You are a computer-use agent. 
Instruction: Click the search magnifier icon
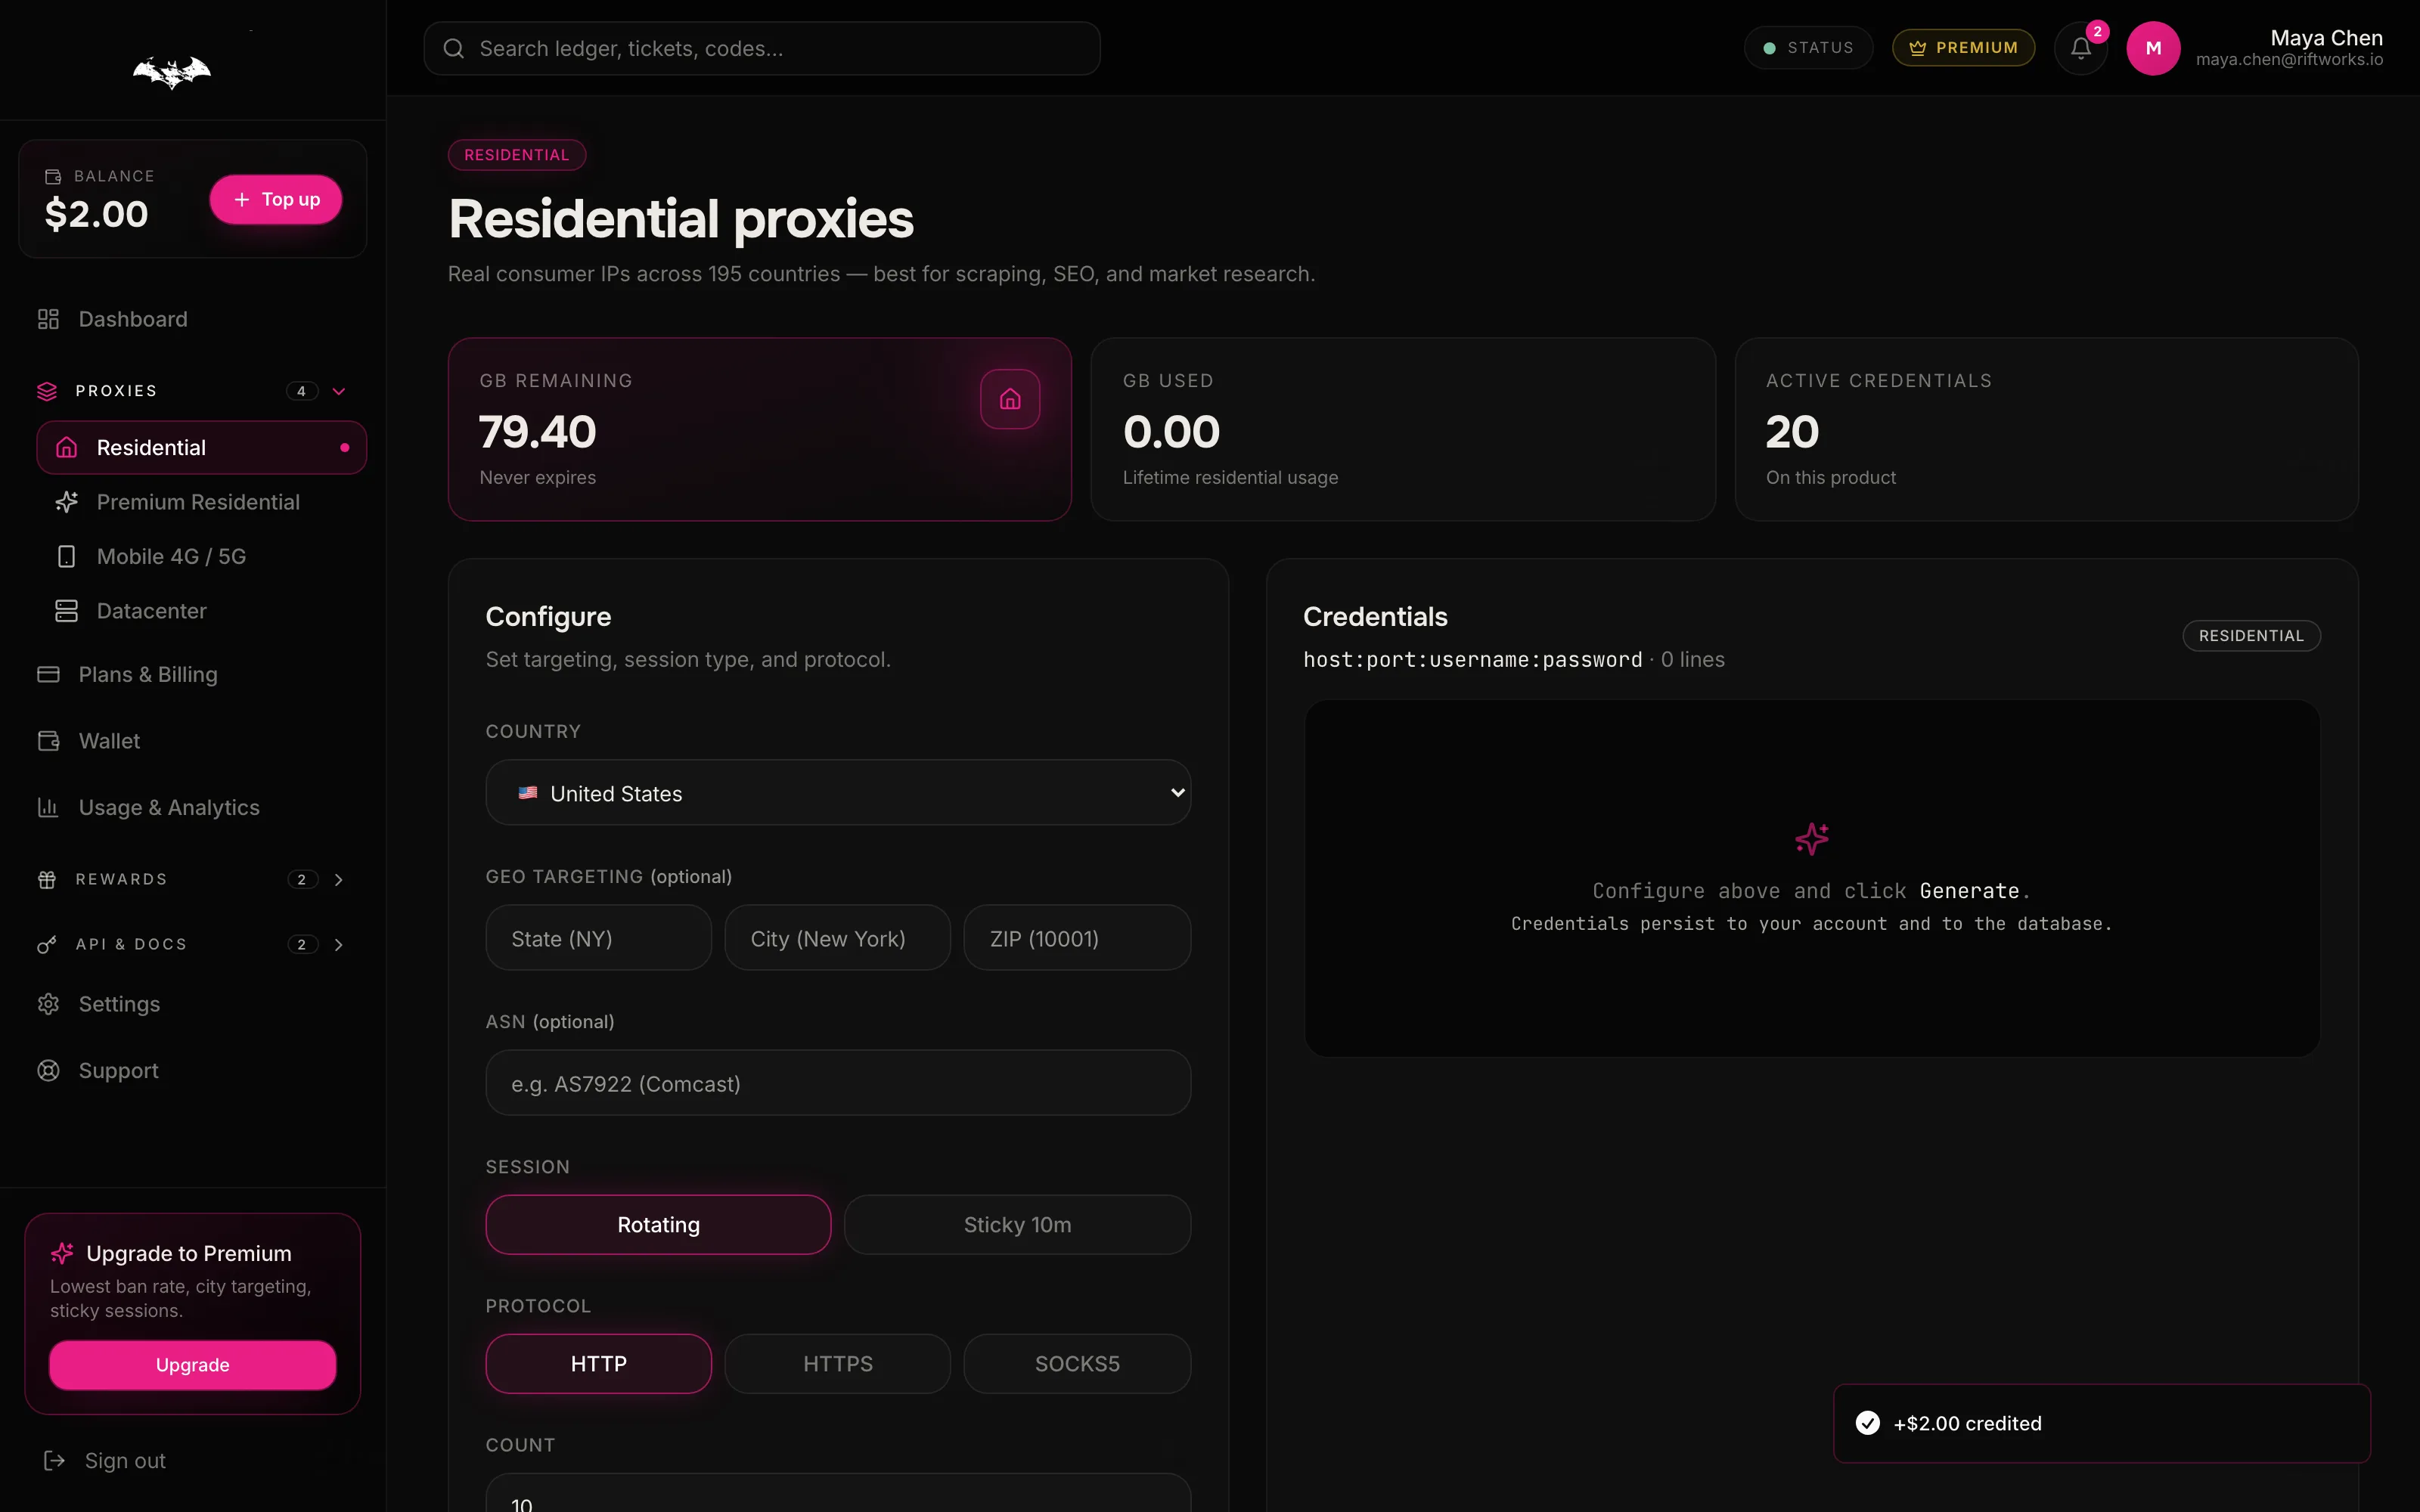453,48
